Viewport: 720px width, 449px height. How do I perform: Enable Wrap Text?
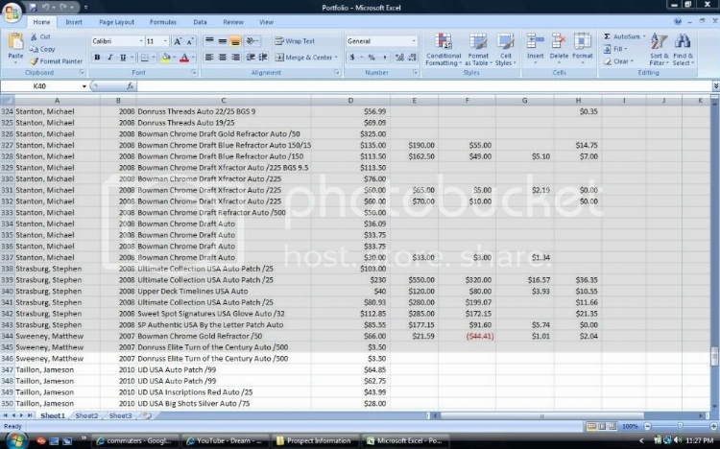[295, 41]
